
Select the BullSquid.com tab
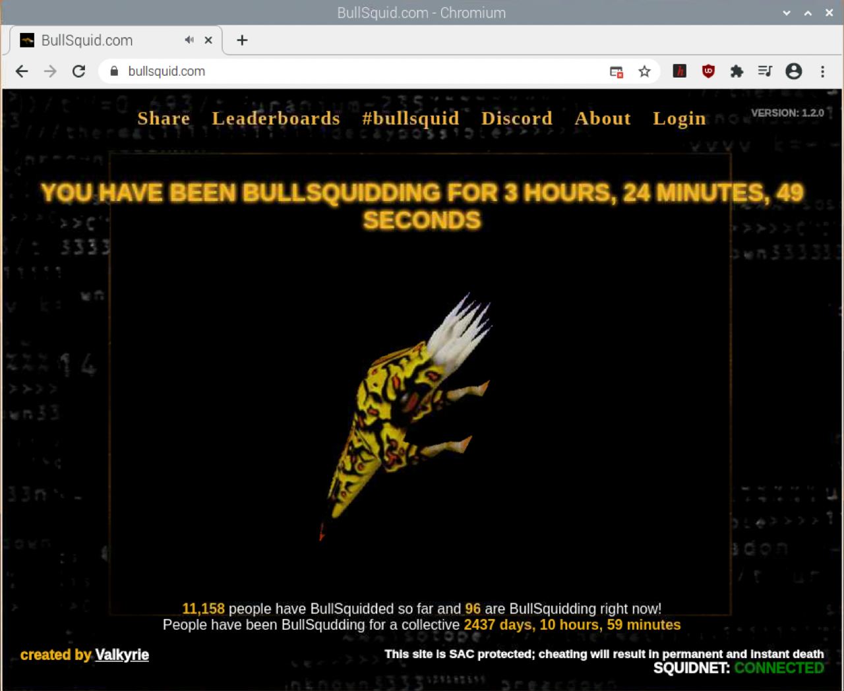point(115,40)
